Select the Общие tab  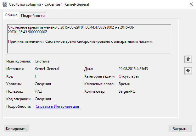11,15
